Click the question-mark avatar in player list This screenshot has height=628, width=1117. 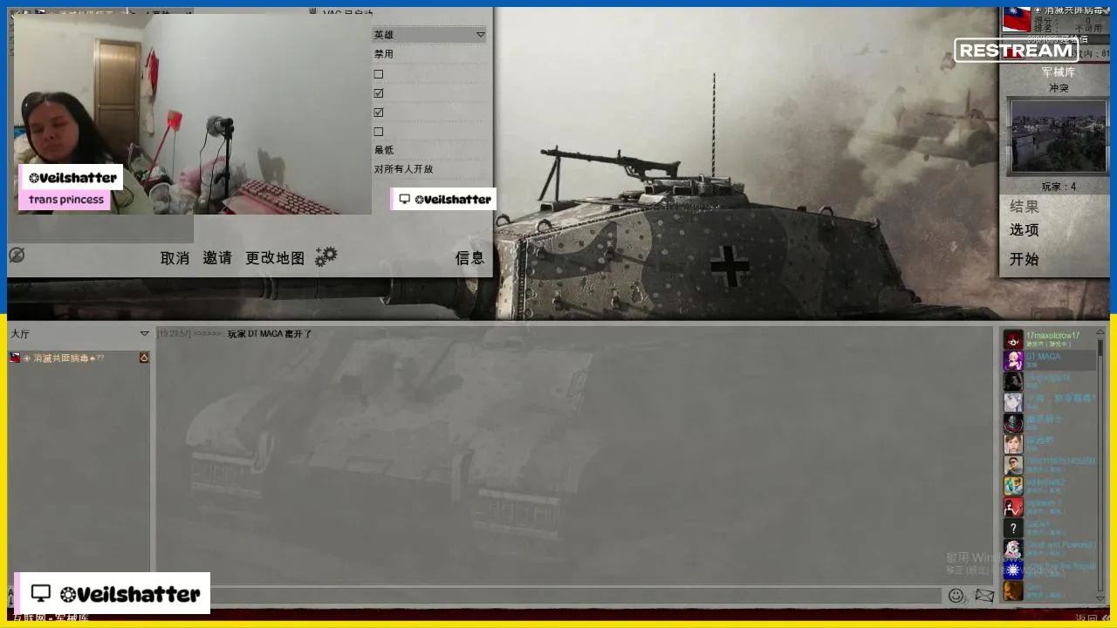[1012, 528]
